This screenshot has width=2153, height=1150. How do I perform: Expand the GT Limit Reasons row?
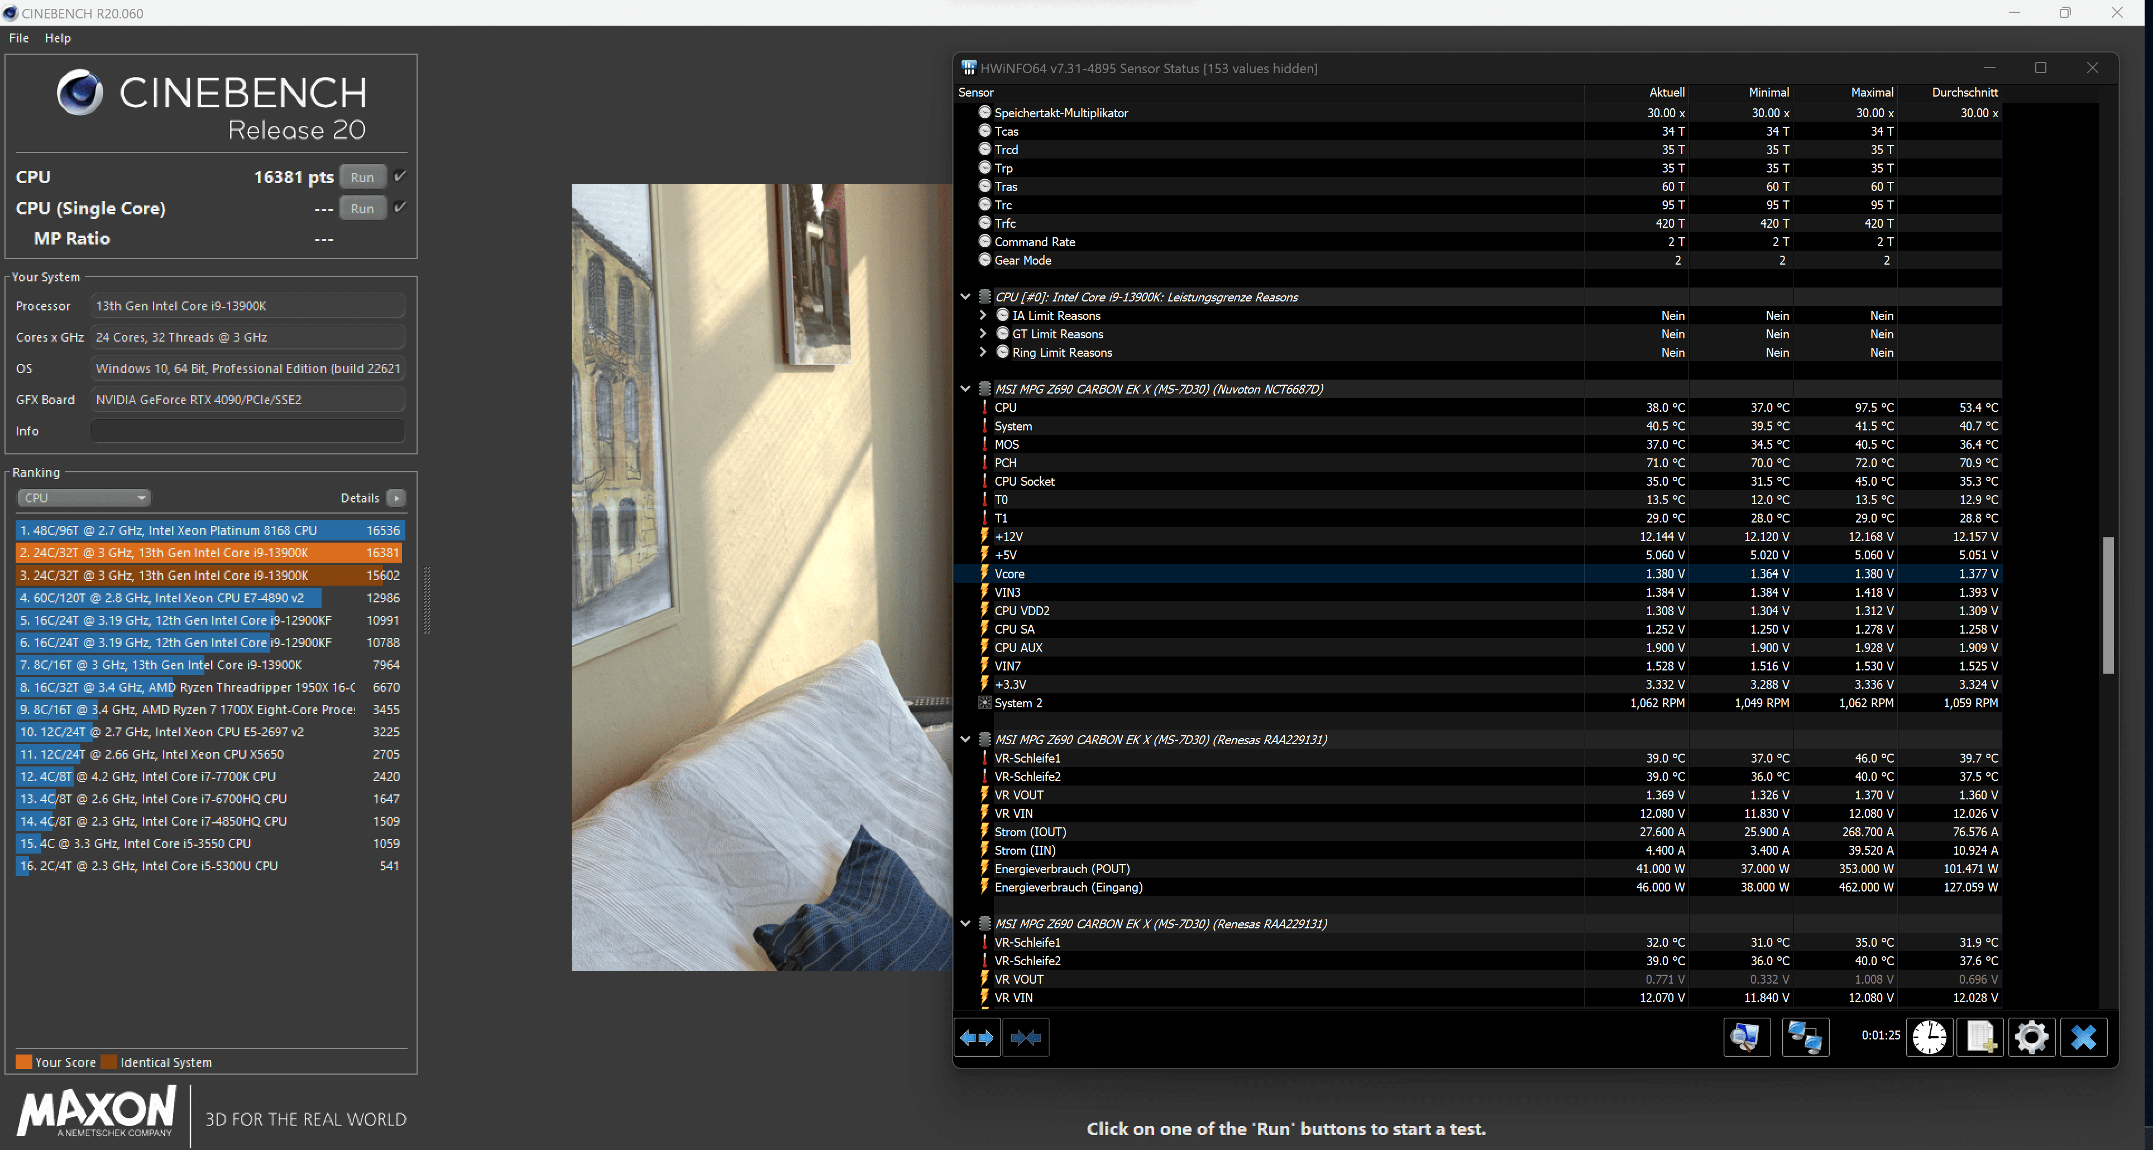[x=983, y=333]
